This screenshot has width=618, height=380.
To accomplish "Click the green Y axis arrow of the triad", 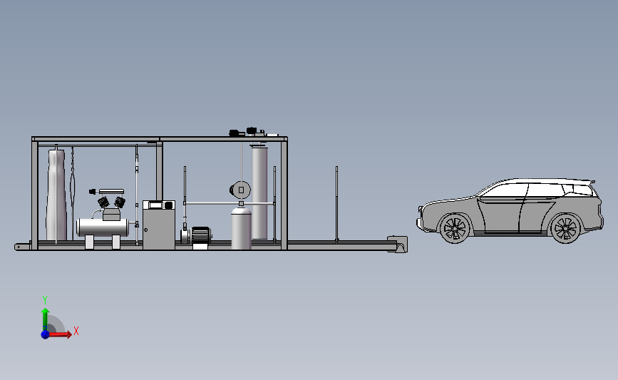I will [x=45, y=319].
